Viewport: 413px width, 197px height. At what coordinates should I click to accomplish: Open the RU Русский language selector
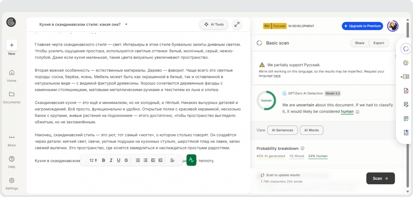pos(275,26)
